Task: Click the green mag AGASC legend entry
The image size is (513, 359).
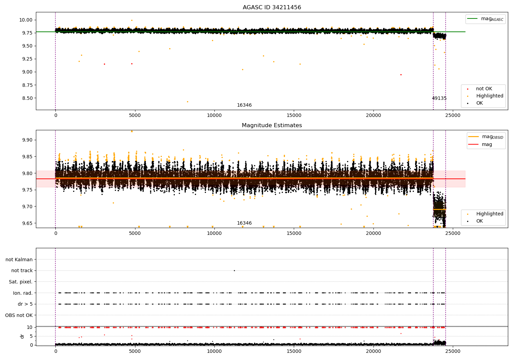Action: tap(492, 19)
